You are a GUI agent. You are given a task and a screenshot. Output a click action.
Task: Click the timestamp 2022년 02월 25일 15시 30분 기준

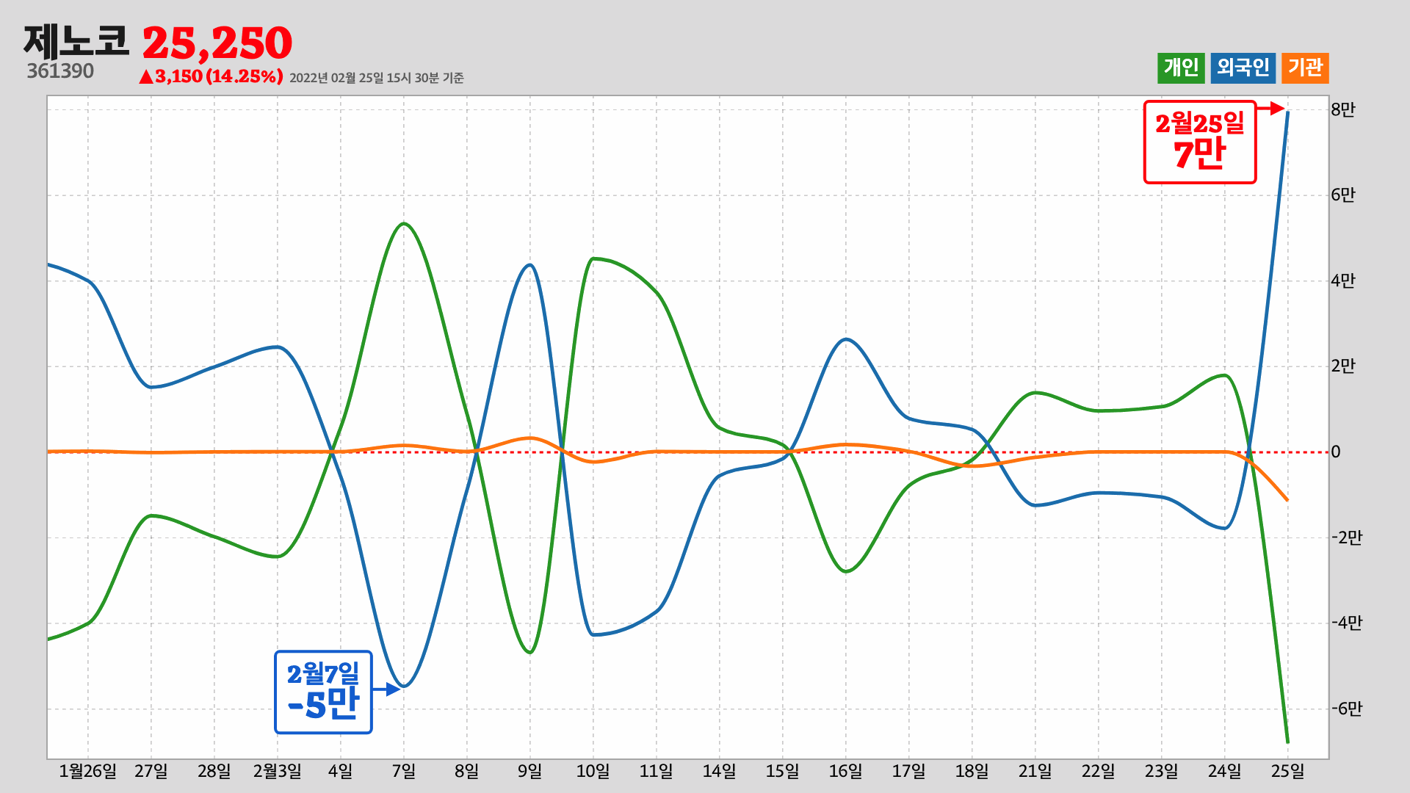point(377,78)
